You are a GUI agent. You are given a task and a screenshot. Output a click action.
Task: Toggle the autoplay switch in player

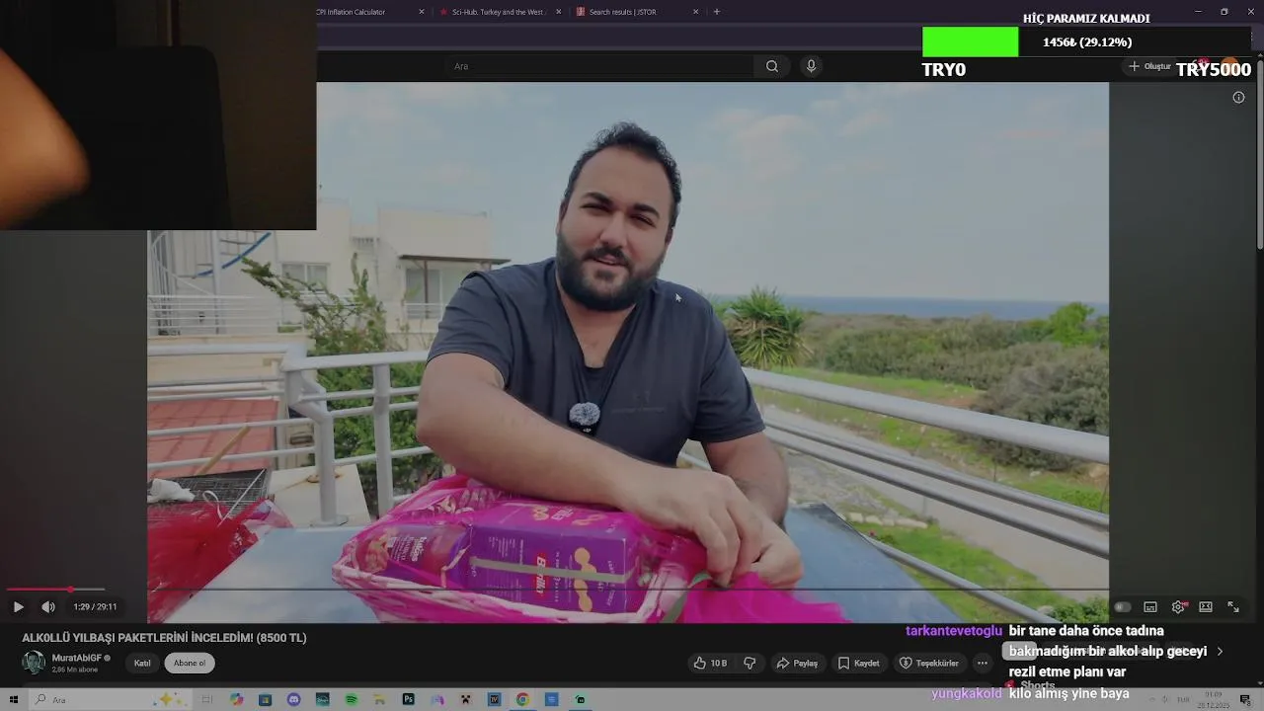tap(1122, 607)
